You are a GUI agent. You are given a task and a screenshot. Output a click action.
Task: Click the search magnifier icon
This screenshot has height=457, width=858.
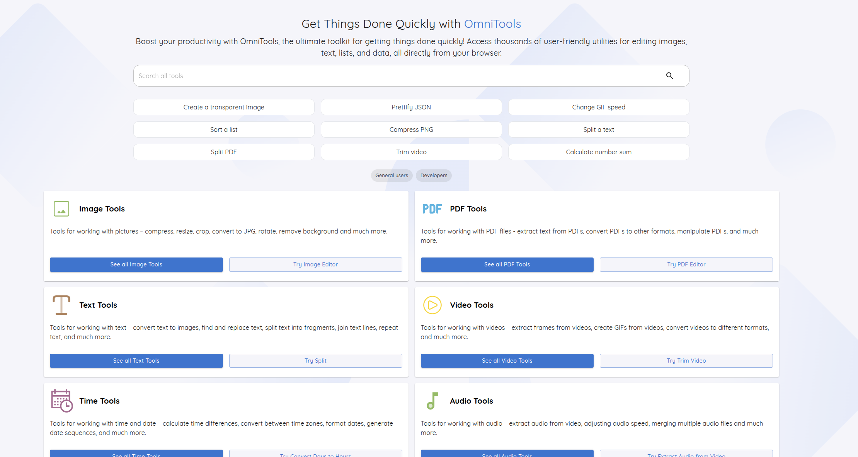click(669, 76)
